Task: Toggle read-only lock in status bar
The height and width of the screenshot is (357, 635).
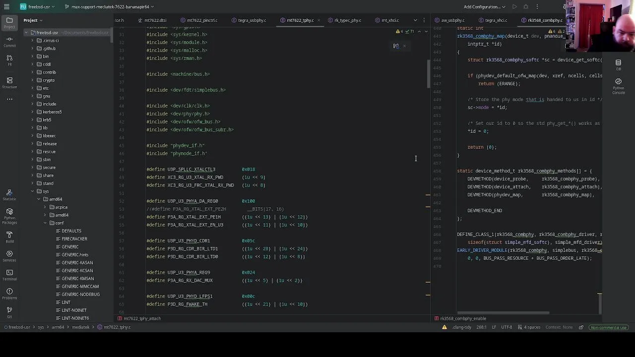Action: [x=581, y=327]
